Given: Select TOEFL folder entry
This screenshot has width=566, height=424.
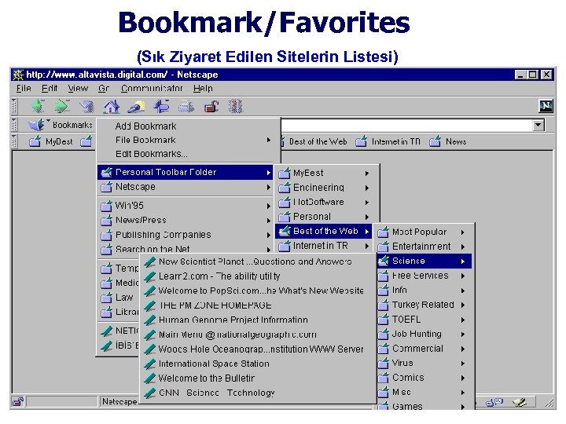Looking at the screenshot, I should point(424,320).
